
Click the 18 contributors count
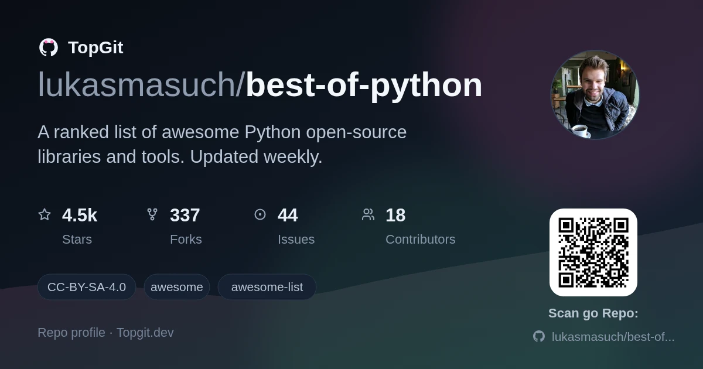395,215
